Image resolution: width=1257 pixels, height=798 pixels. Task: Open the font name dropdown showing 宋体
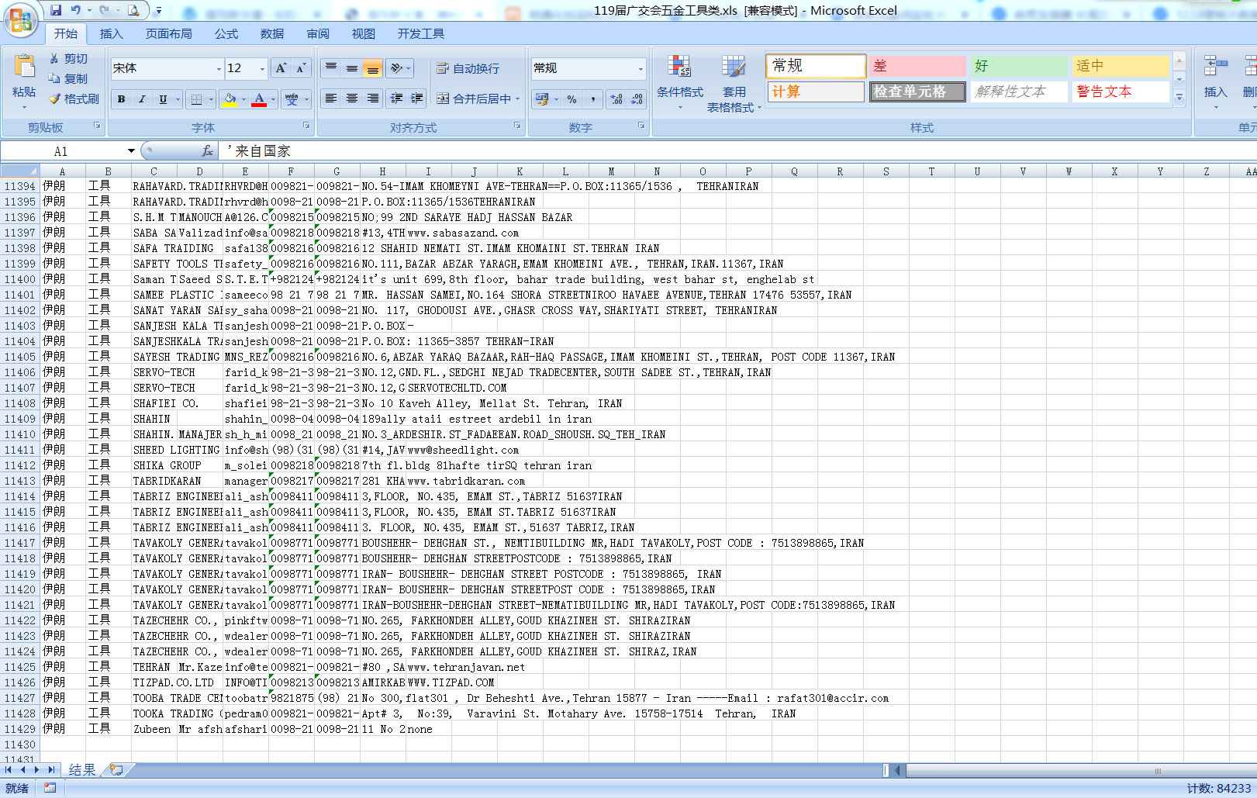[218, 68]
